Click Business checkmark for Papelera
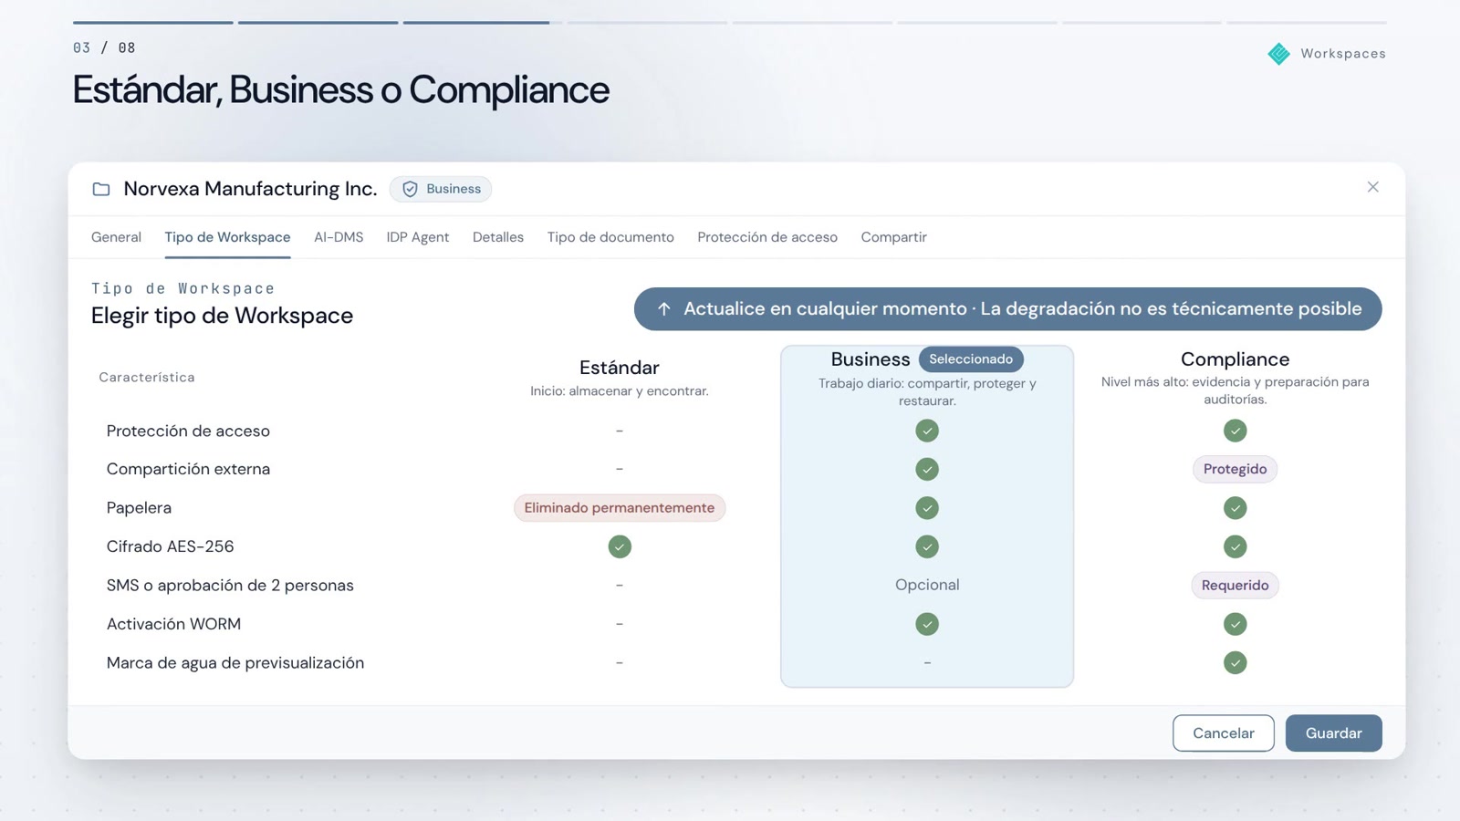The image size is (1460, 821). 927,508
